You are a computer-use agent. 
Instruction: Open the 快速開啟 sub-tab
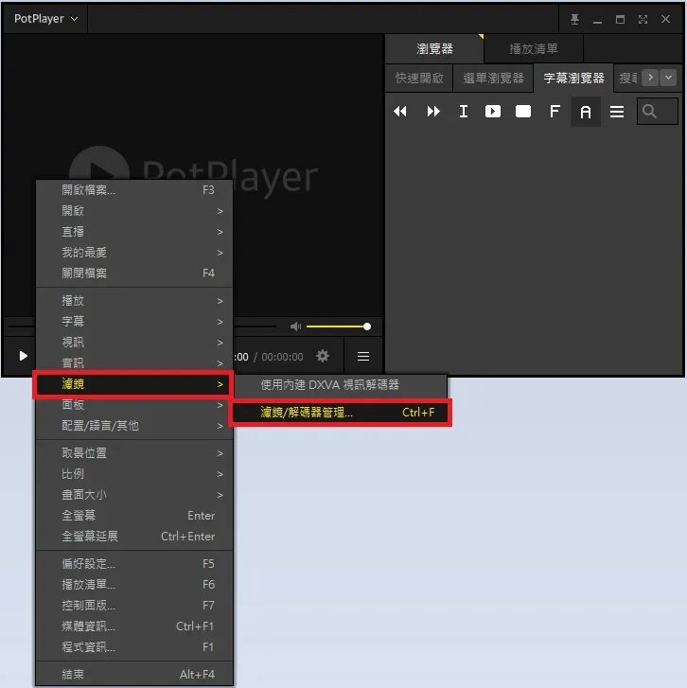[x=419, y=79]
